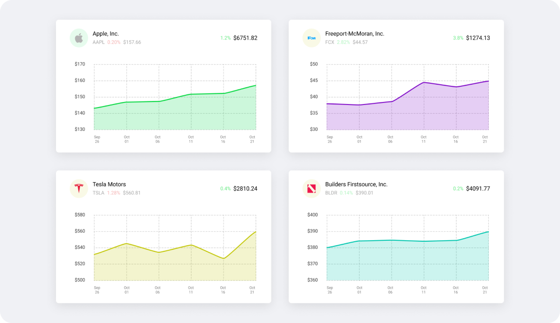Click the $157.66 Apple share price
This screenshot has height=323, width=560.
[x=132, y=42]
